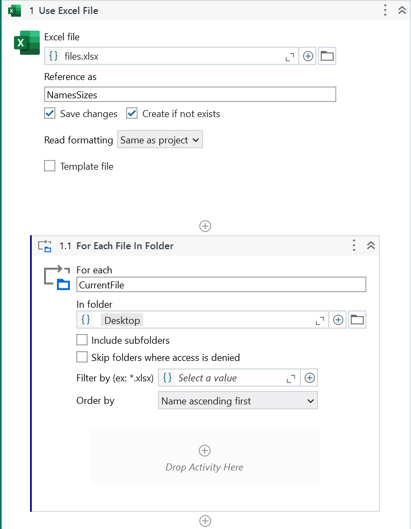Collapse the For Each File In Folder activity

tap(370, 246)
